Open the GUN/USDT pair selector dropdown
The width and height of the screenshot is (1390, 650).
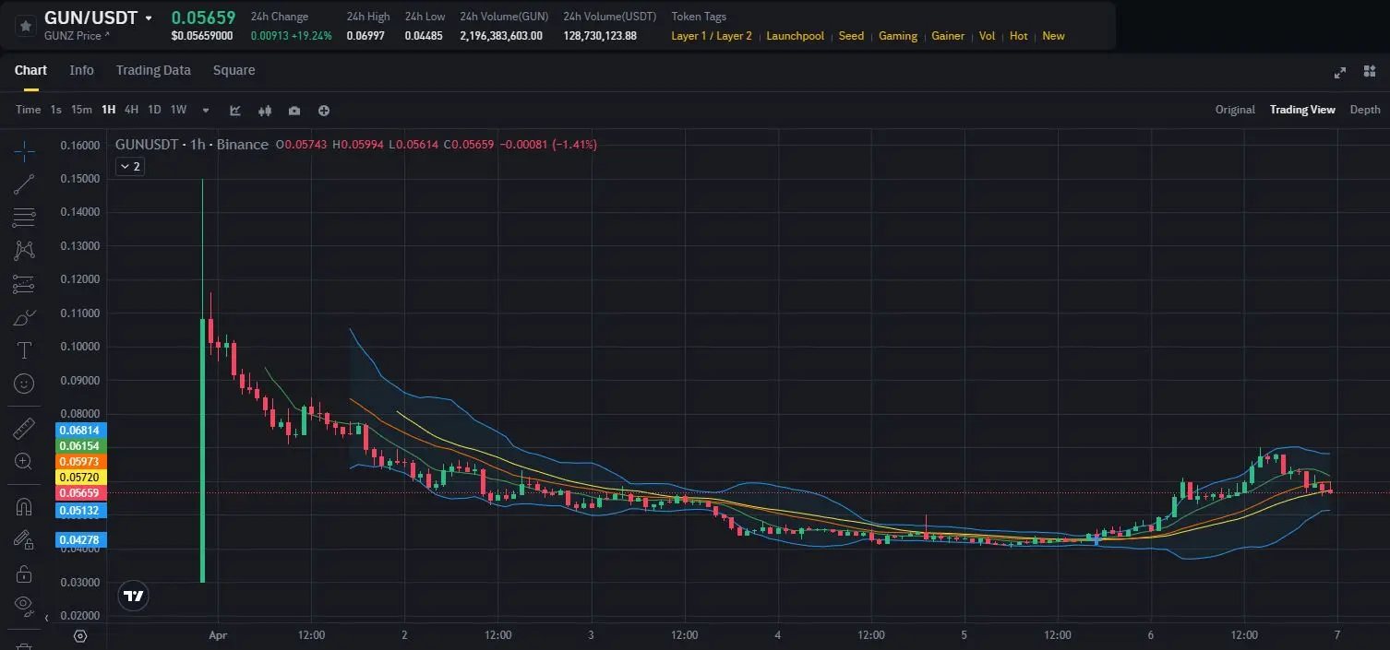[x=149, y=18]
